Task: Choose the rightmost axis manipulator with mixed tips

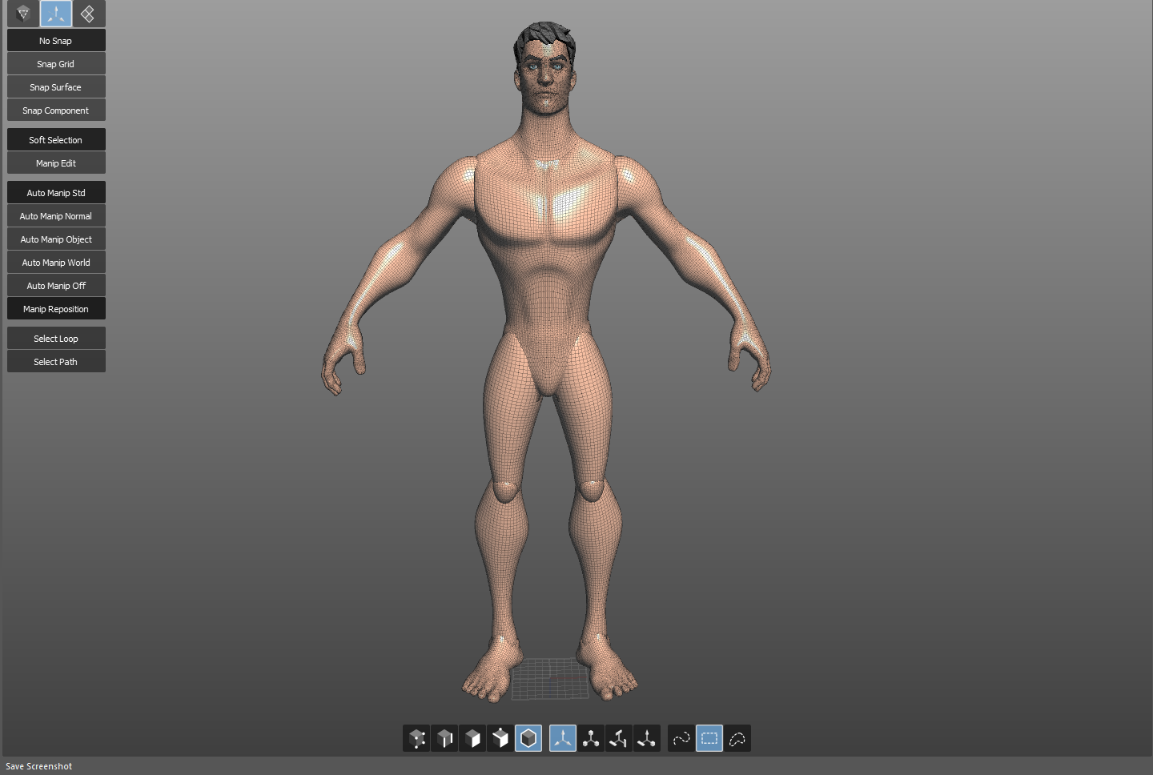Action: pyautogui.click(x=647, y=738)
